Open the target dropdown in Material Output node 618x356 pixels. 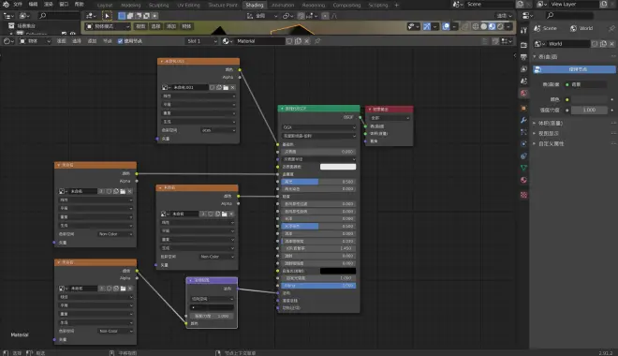pos(390,118)
